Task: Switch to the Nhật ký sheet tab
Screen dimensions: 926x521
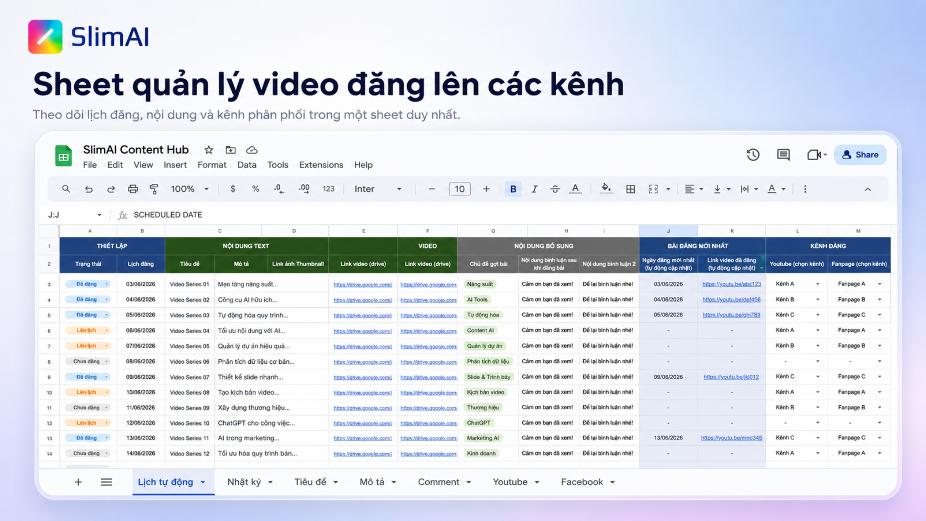Action: (x=244, y=482)
